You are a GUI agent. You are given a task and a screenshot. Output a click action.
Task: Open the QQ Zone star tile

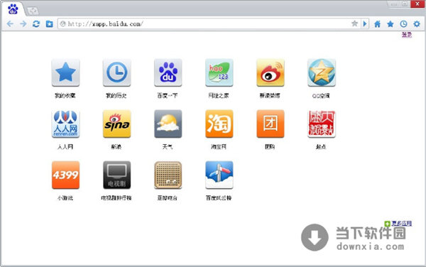coord(322,72)
